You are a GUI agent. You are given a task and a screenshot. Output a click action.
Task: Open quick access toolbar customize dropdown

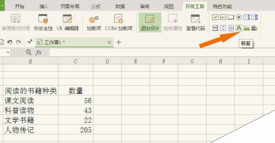pyautogui.click(x=29, y=42)
